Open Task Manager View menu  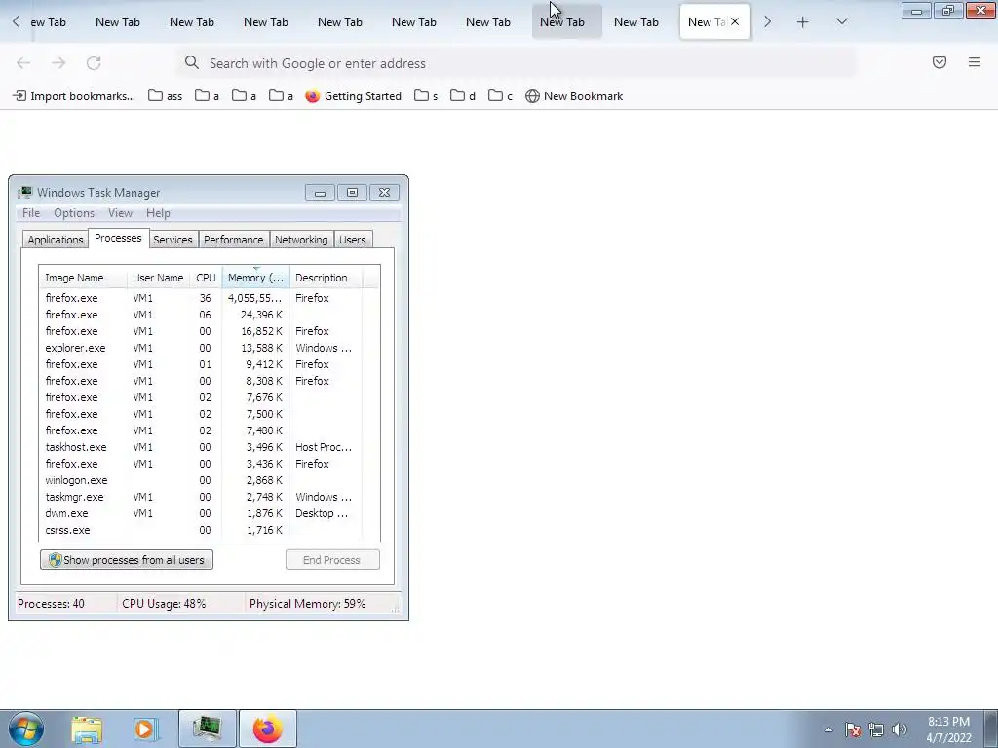click(120, 213)
